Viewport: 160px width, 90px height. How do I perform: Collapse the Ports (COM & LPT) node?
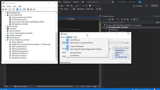click(x=5, y=15)
